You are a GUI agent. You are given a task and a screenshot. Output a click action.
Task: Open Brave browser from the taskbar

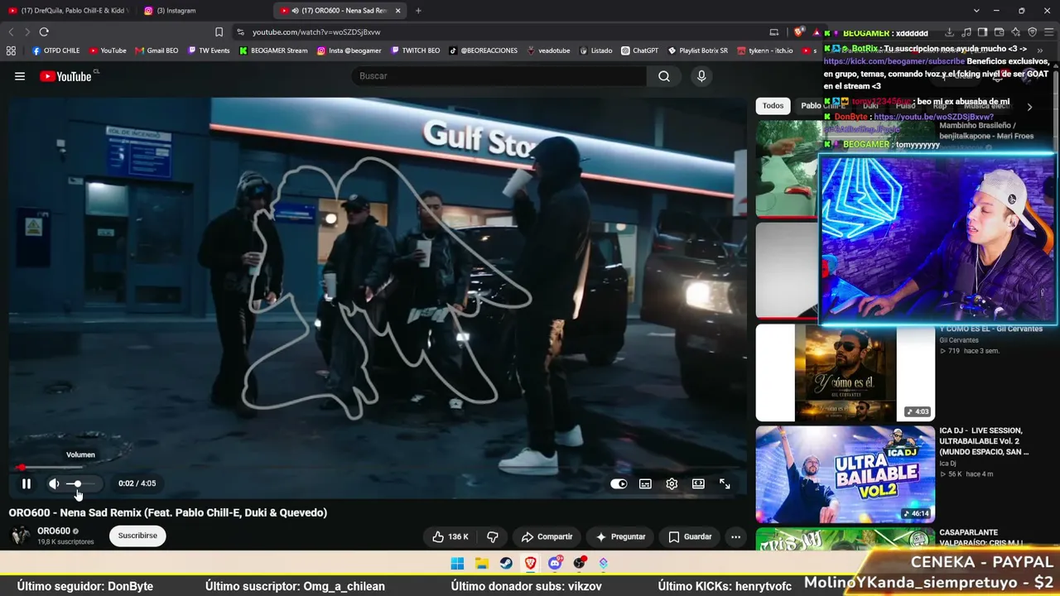coord(531,564)
